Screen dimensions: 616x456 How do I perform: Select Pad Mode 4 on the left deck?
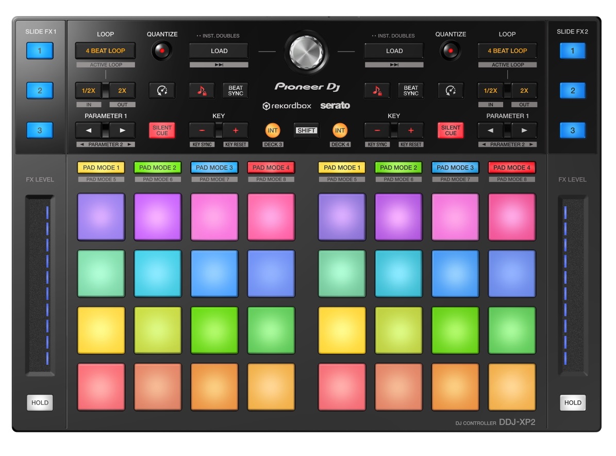point(271,167)
